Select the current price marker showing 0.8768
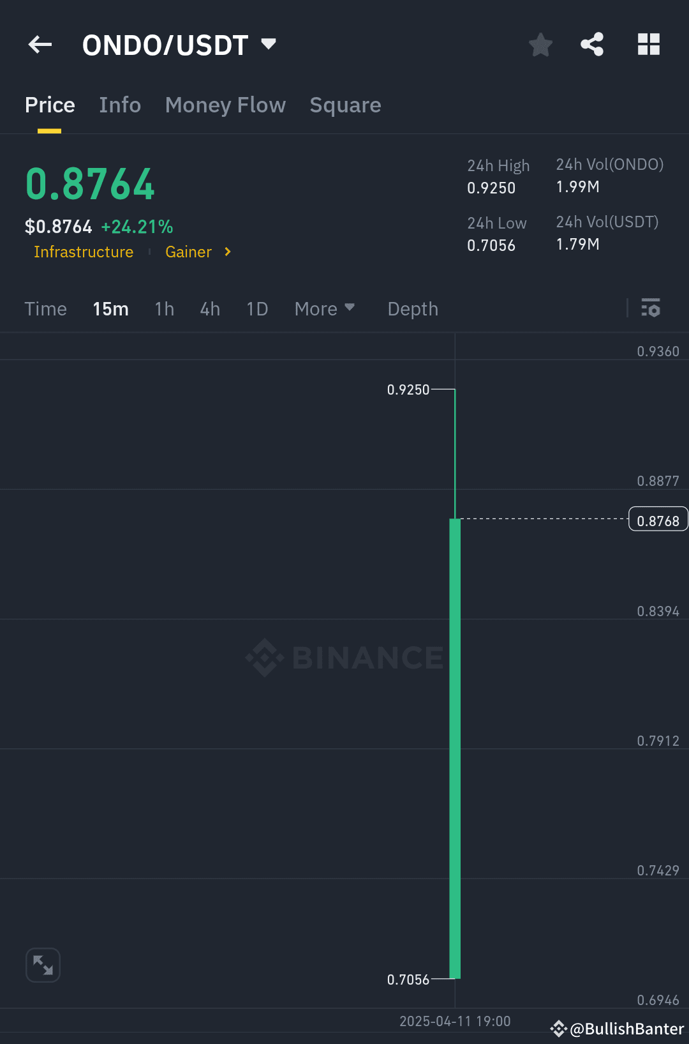This screenshot has height=1044, width=689. 658,519
